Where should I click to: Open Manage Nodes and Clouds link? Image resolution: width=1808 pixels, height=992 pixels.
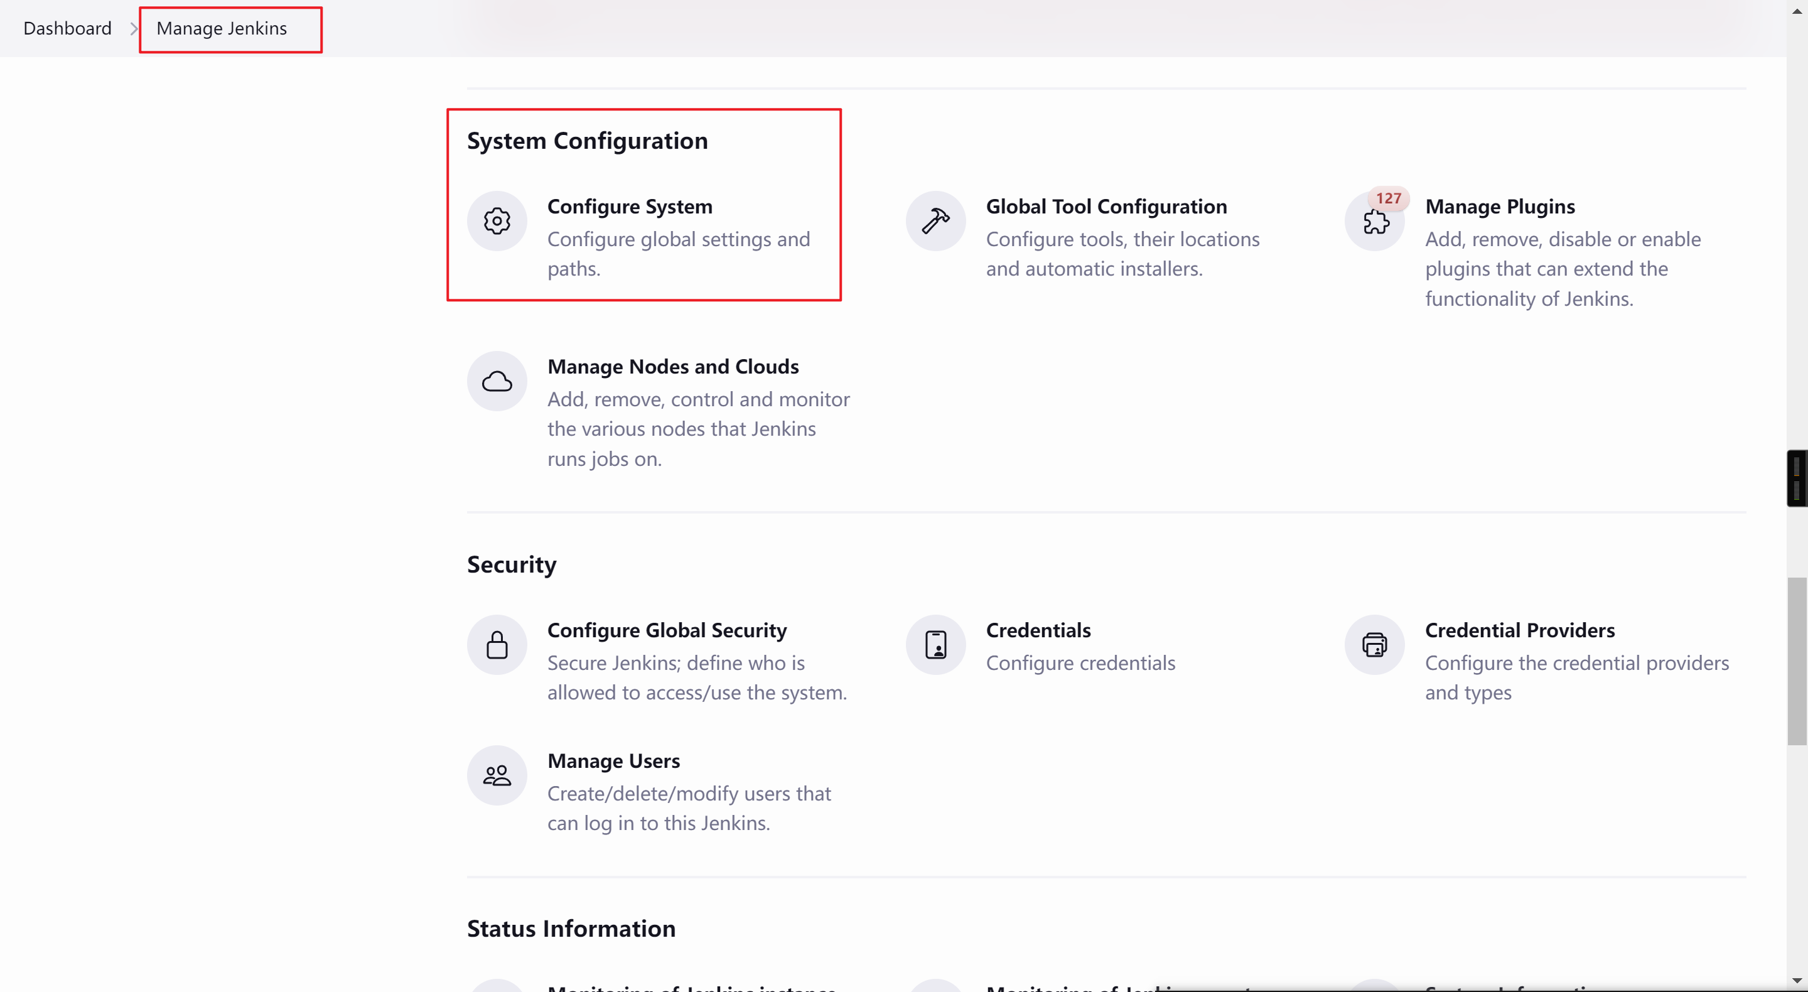coord(672,367)
